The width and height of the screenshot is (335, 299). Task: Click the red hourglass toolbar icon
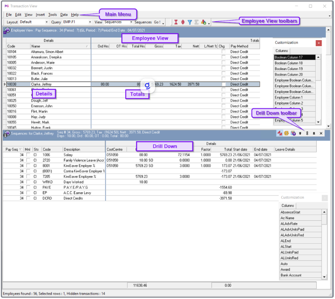pos(176,22)
